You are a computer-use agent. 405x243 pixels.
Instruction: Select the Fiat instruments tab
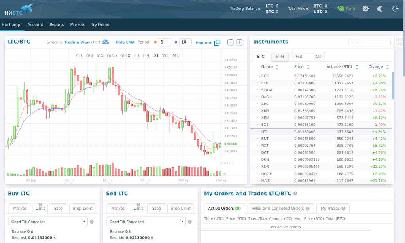[299, 56]
